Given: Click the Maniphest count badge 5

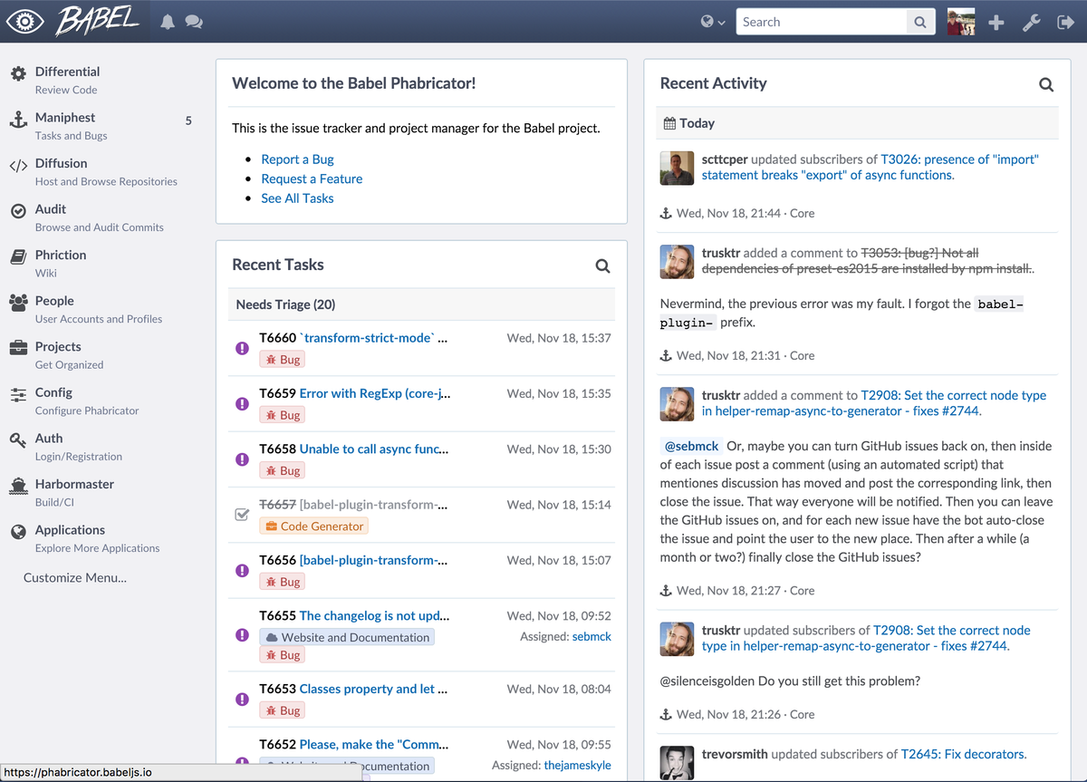Looking at the screenshot, I should coord(188,121).
